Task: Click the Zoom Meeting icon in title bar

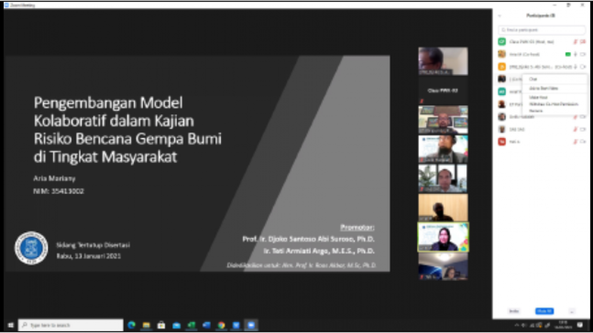Action: [x=7, y=5]
